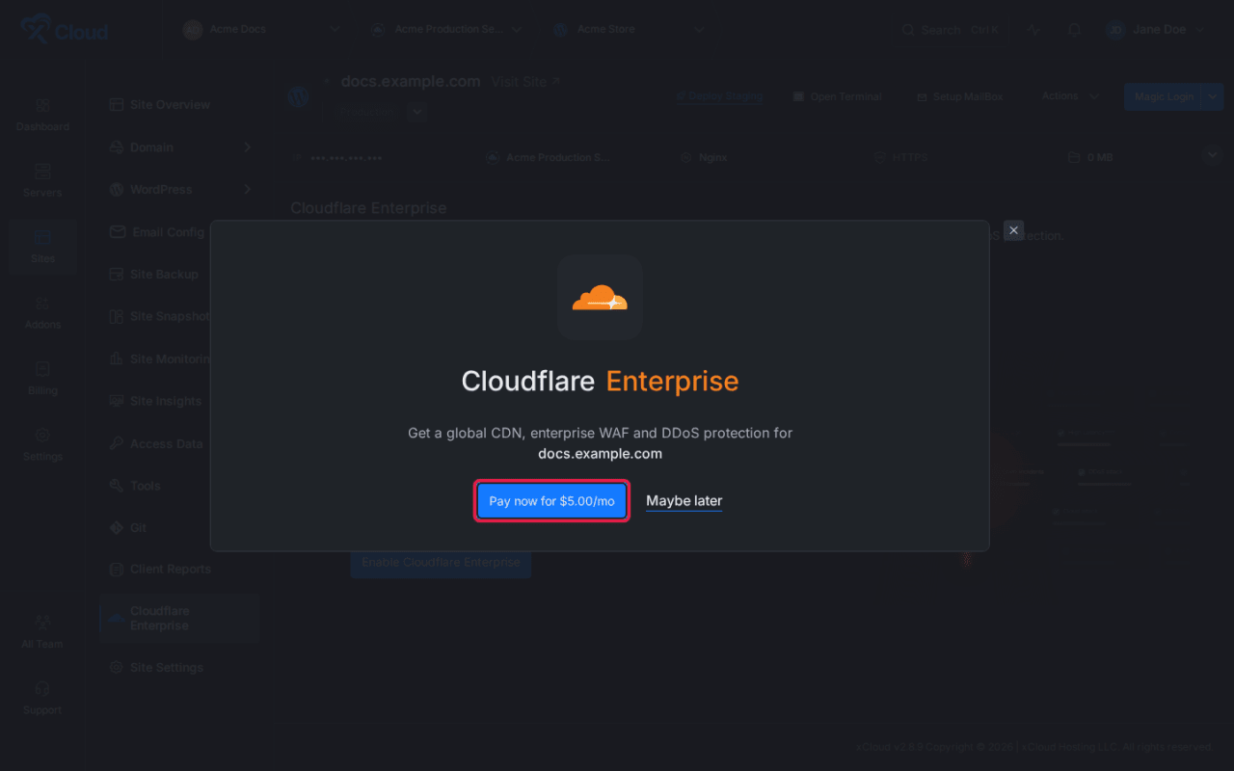Open Dashboard in the left rail
The height and width of the screenshot is (771, 1234).
pyautogui.click(x=42, y=115)
